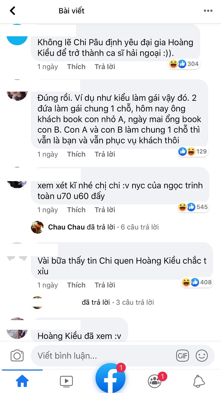
Task: View reactions on the 545 comment
Action: (193, 207)
